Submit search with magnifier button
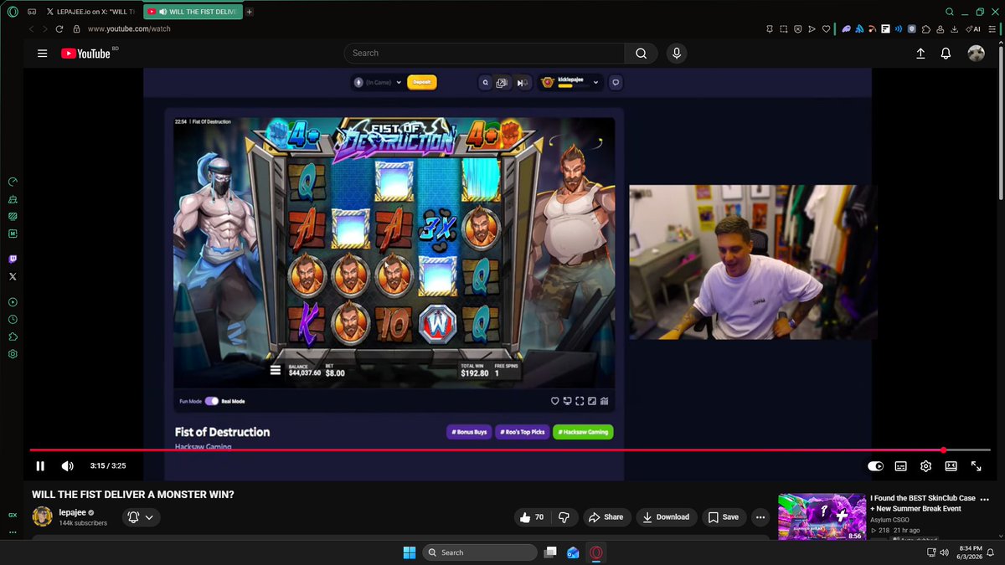The height and width of the screenshot is (565, 1005). coord(641,53)
